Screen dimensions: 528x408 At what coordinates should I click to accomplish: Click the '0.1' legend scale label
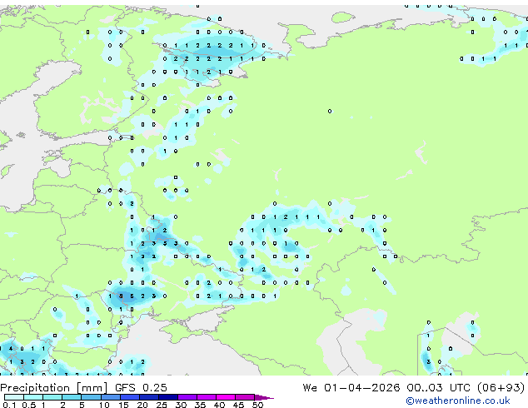coord(9,405)
